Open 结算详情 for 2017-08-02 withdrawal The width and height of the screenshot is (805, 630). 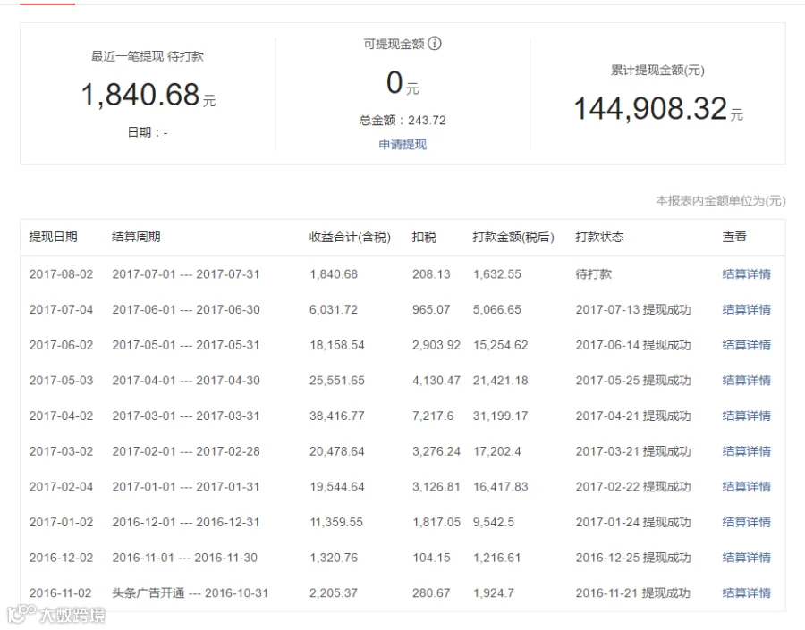[746, 274]
